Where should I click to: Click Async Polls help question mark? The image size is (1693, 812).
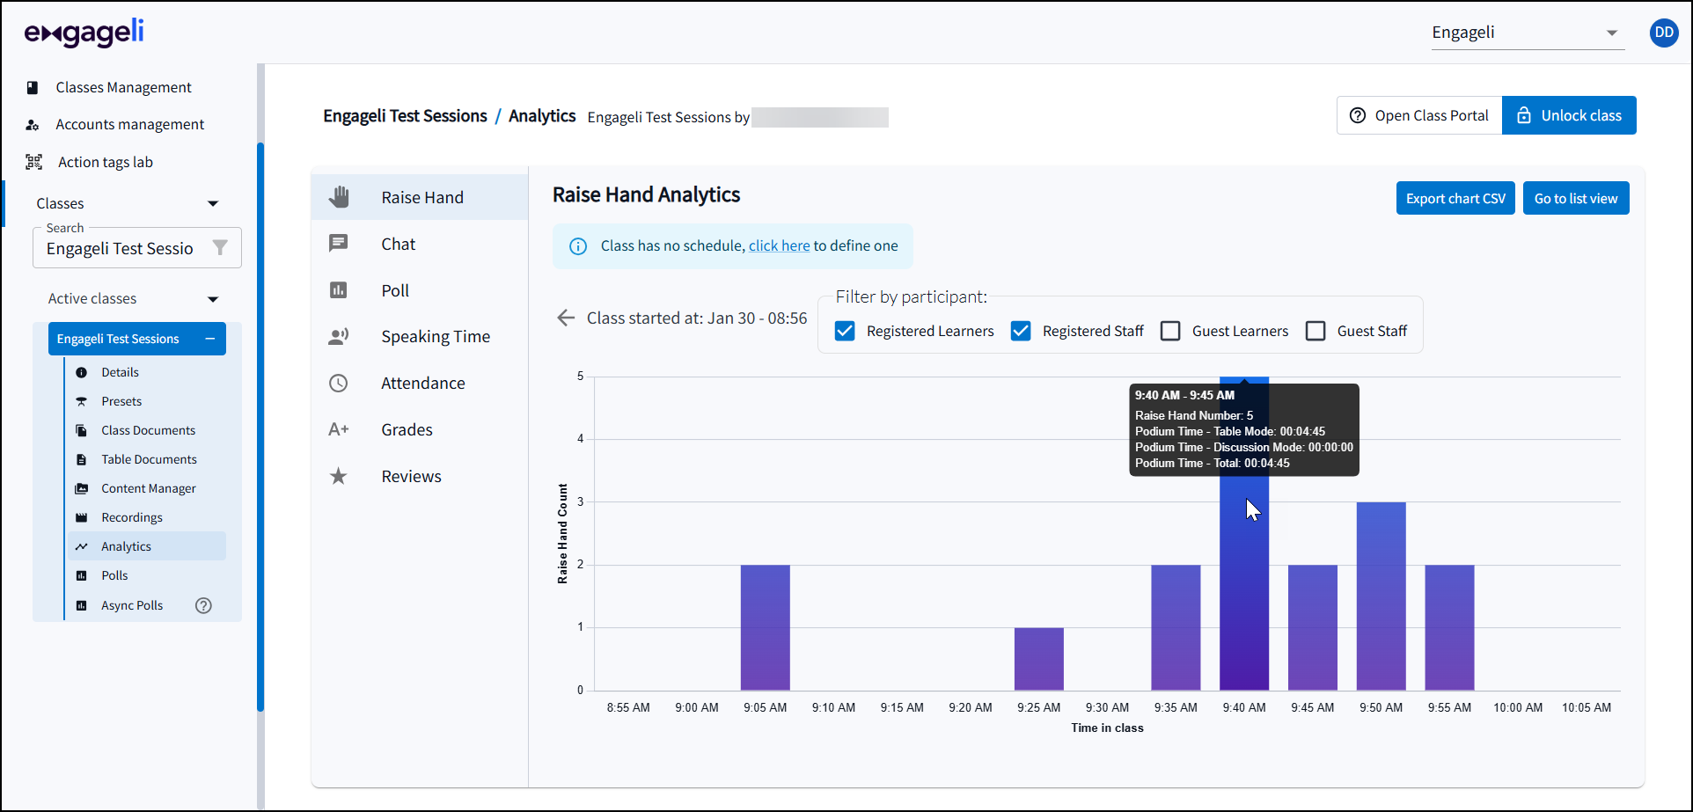coord(203,605)
